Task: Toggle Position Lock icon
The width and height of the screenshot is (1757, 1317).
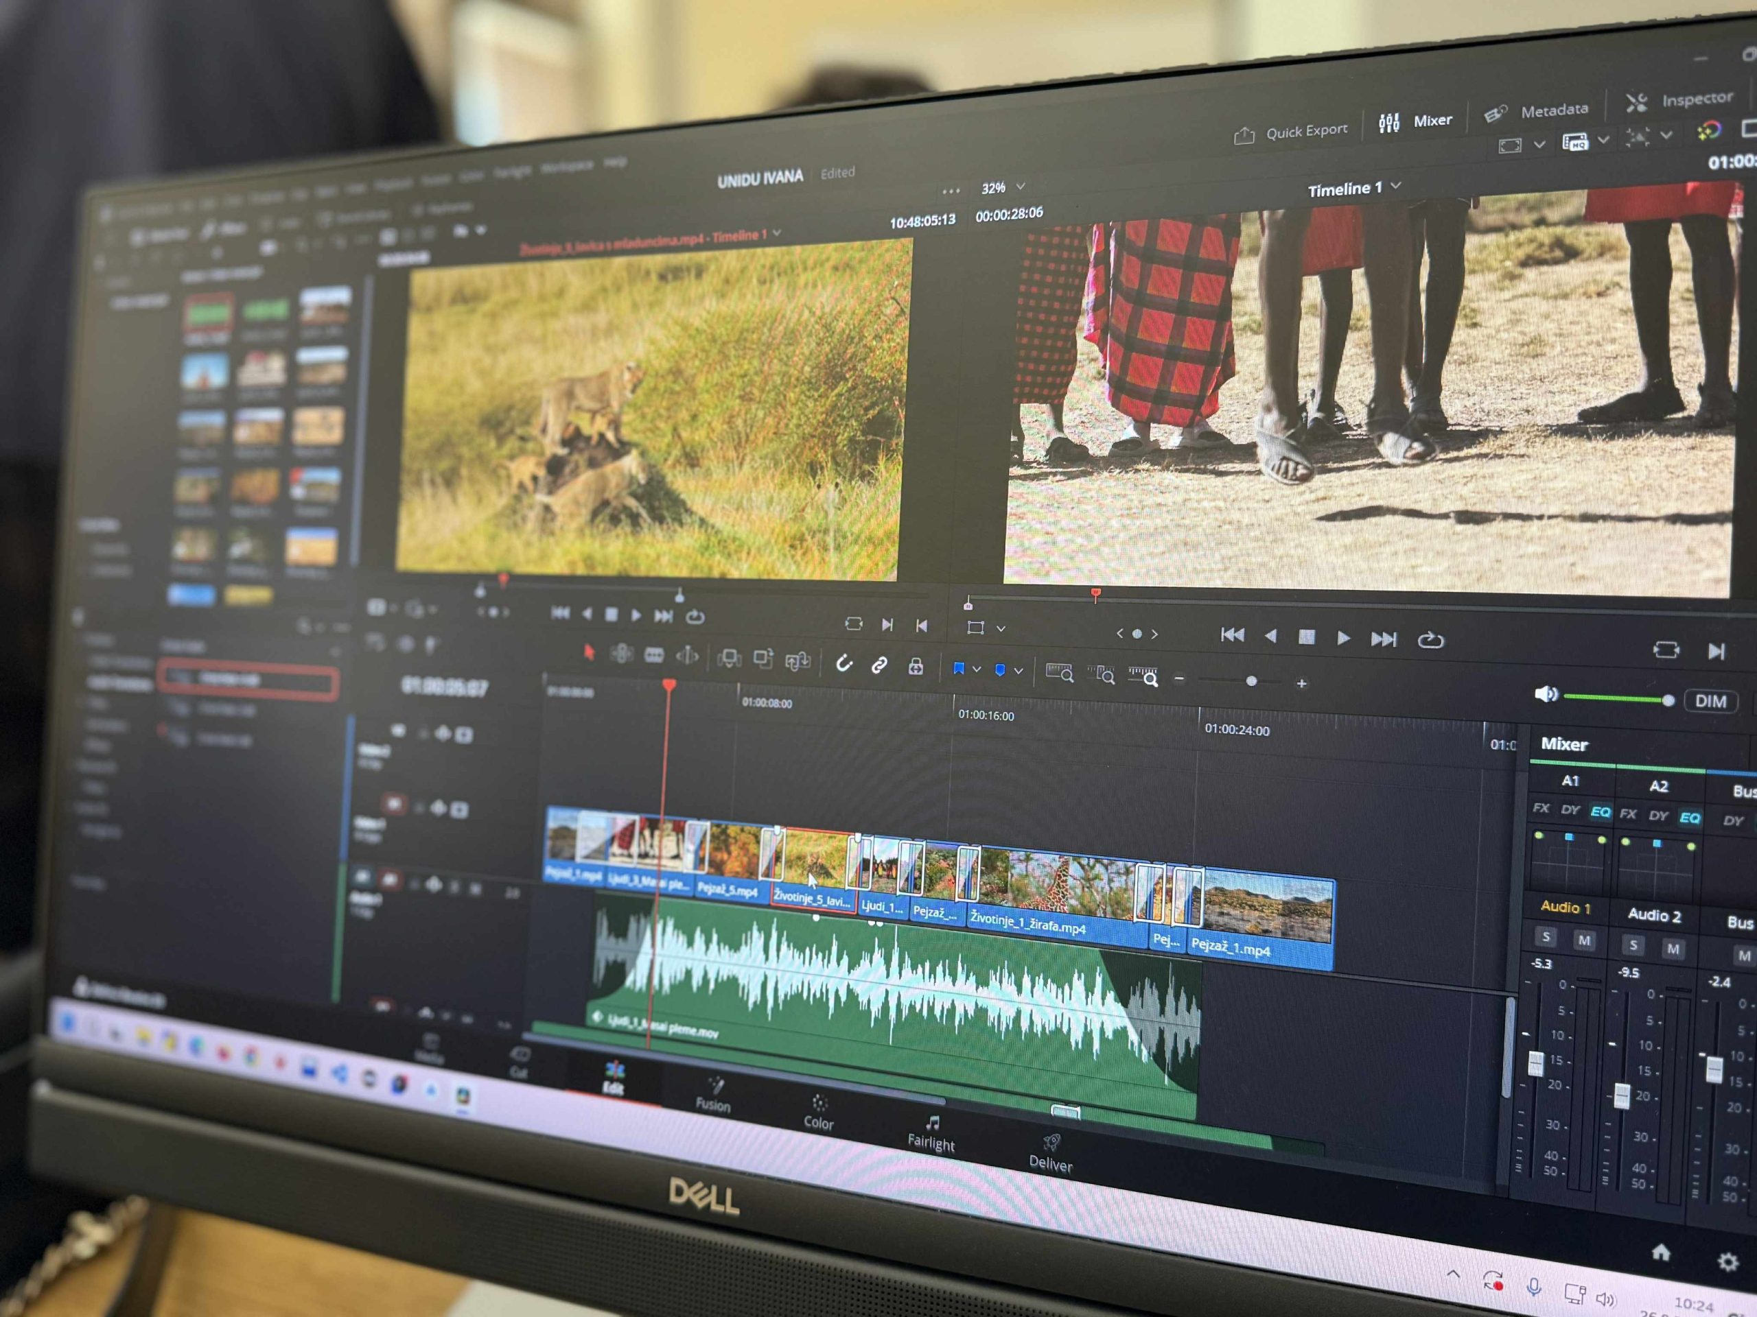Action: coord(916,666)
